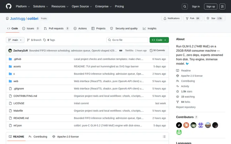Open the .gitignore file
This screenshot has width=231, height=144.
click(19, 89)
